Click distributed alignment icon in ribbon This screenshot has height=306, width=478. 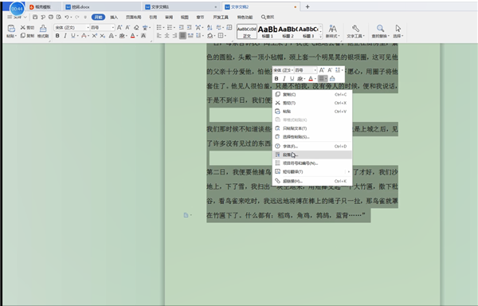coord(190,36)
